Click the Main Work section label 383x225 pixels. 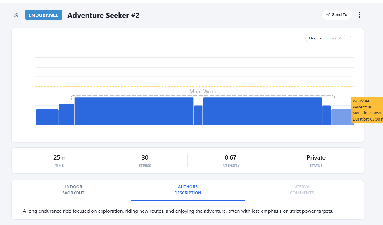click(203, 92)
